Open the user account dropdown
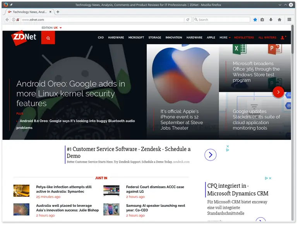Screen dimensions: 298x225 283,38
